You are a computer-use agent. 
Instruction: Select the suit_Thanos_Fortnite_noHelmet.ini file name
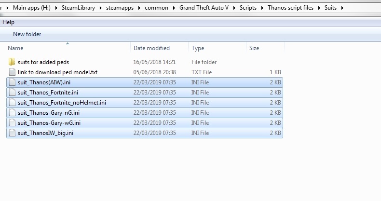click(62, 103)
